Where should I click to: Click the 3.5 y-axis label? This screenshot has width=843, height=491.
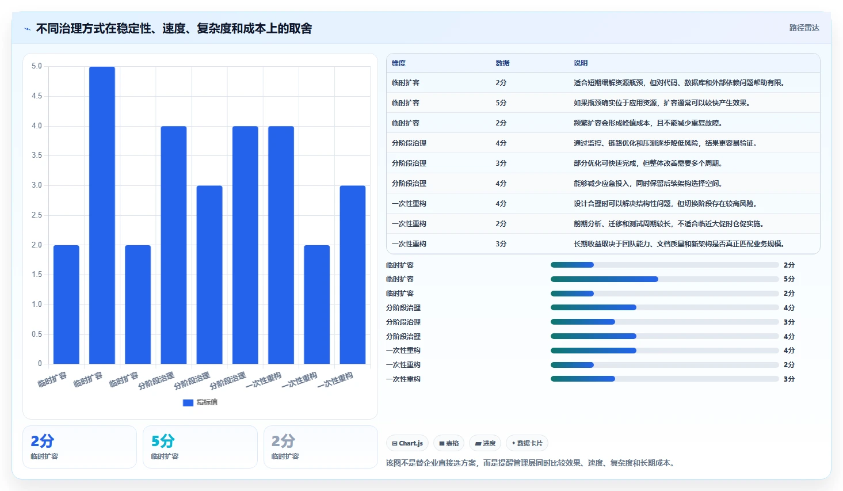coord(37,155)
